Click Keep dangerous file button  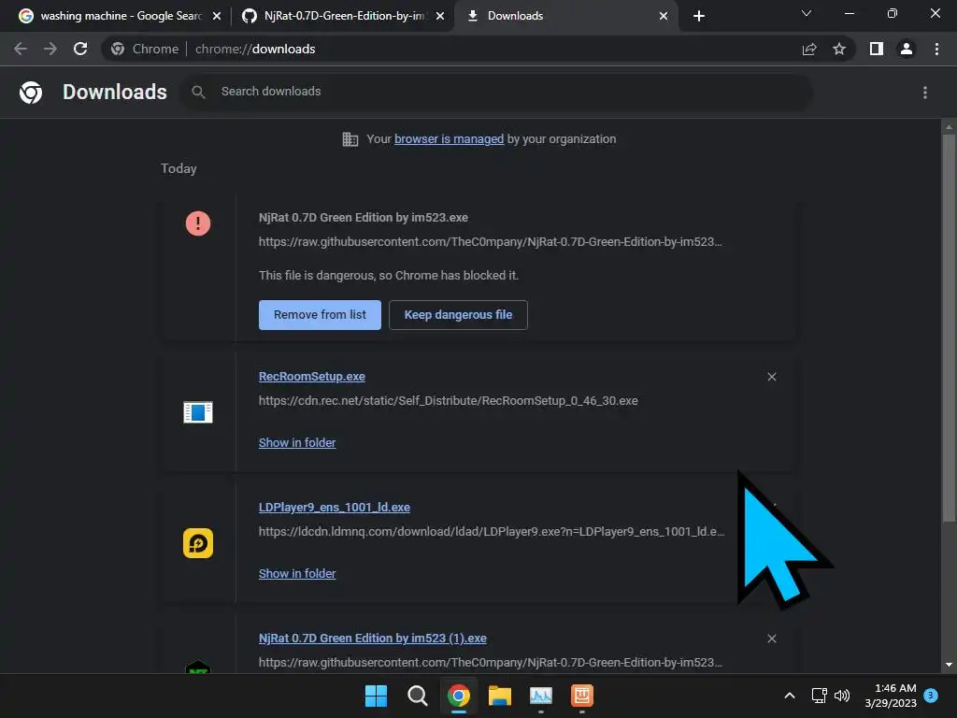458,314
